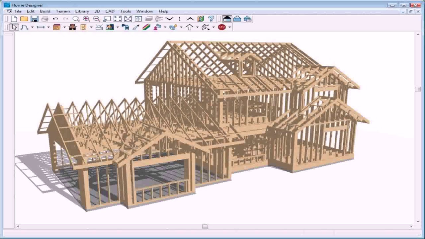Viewport: 425px width, 239px height.
Task: Open the Window menu
Action: coord(145,11)
